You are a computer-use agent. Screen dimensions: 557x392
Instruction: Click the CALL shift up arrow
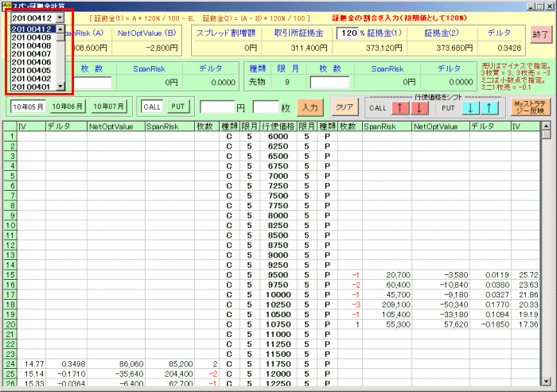point(397,108)
